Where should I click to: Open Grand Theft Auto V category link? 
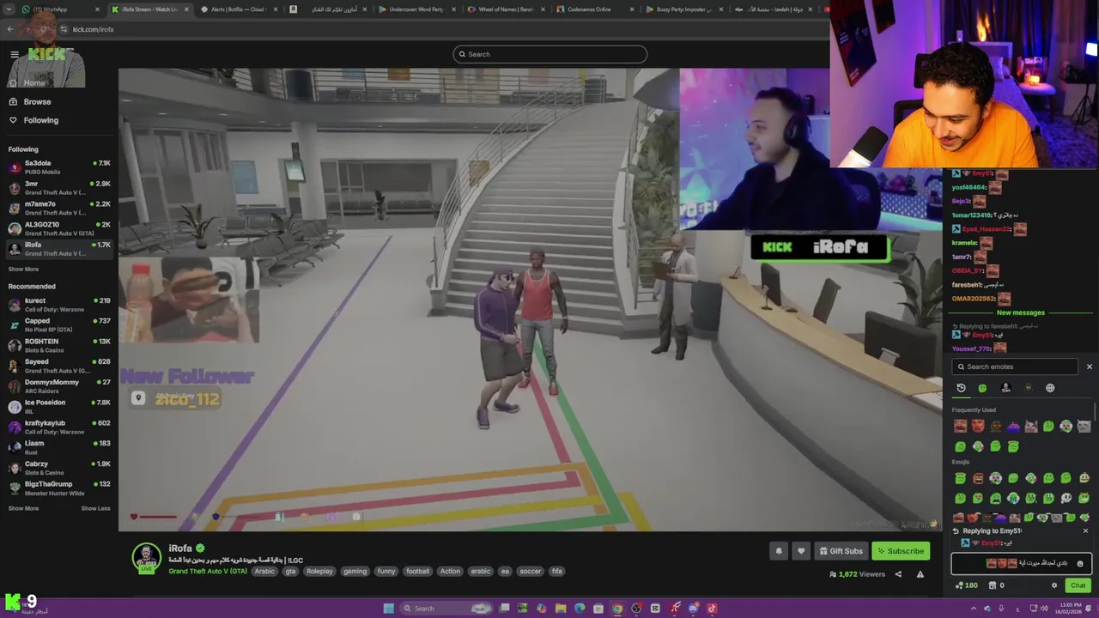(207, 571)
